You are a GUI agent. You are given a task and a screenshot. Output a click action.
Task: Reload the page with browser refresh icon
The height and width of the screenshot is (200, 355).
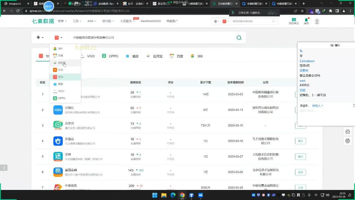pos(18,11)
